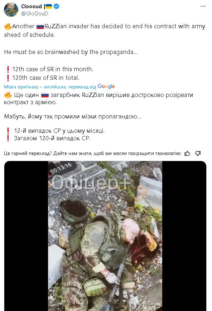
Task: Open the Cloooud profile avatar
Action: coord(11,10)
